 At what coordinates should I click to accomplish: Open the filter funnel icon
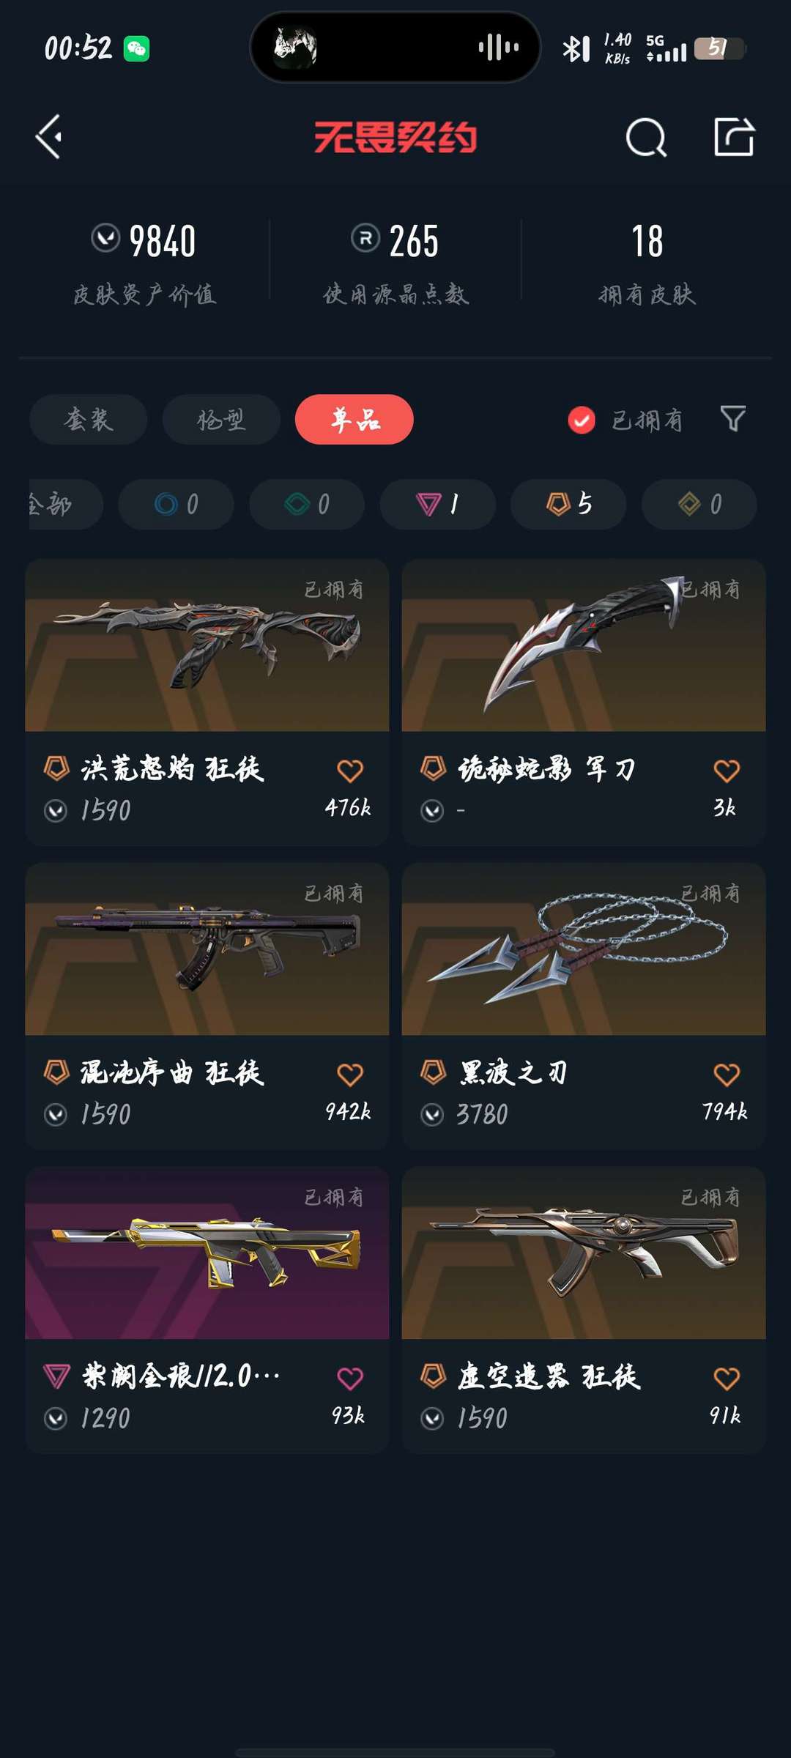click(733, 419)
